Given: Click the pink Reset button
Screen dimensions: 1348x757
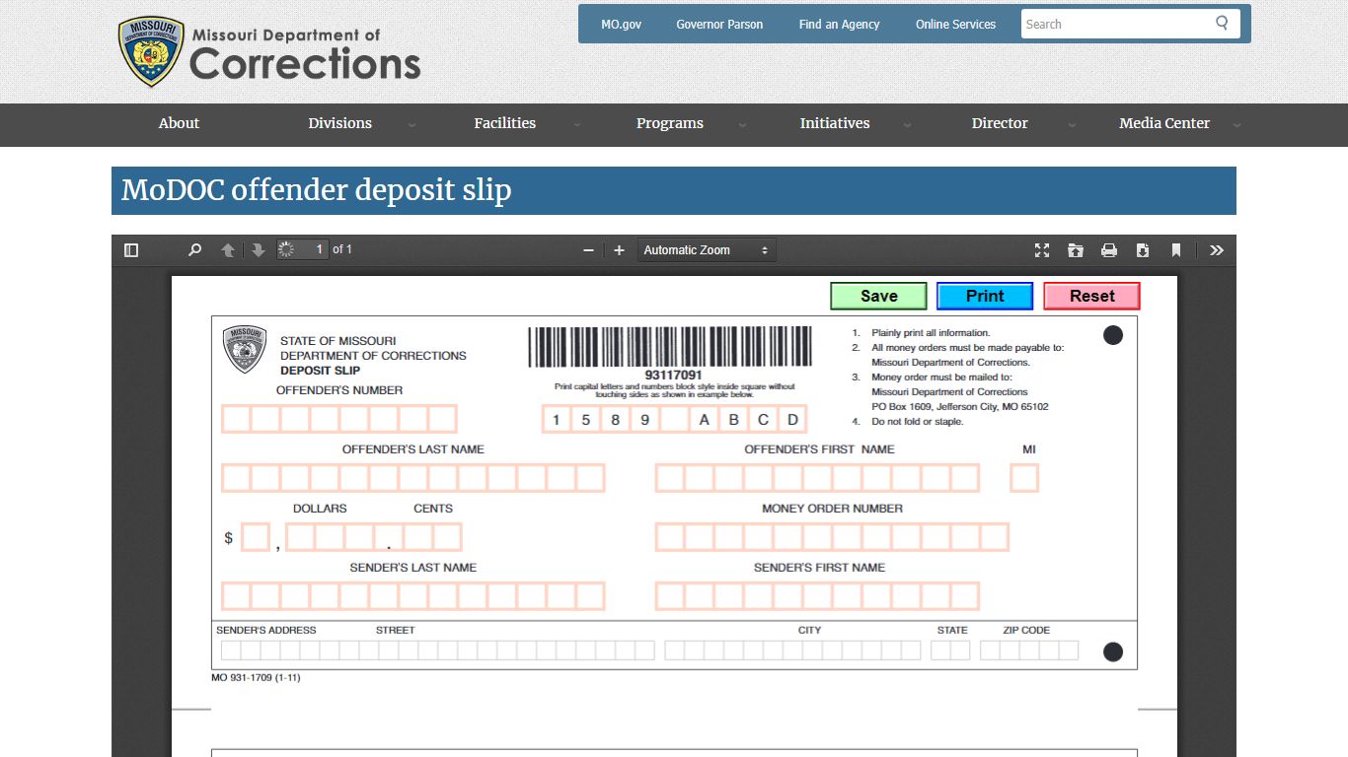Looking at the screenshot, I should click(x=1091, y=296).
